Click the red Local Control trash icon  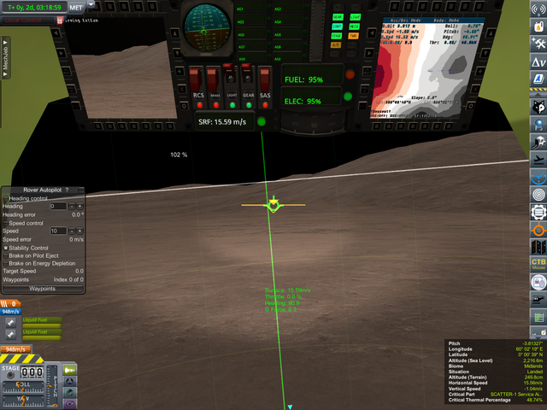click(60, 20)
